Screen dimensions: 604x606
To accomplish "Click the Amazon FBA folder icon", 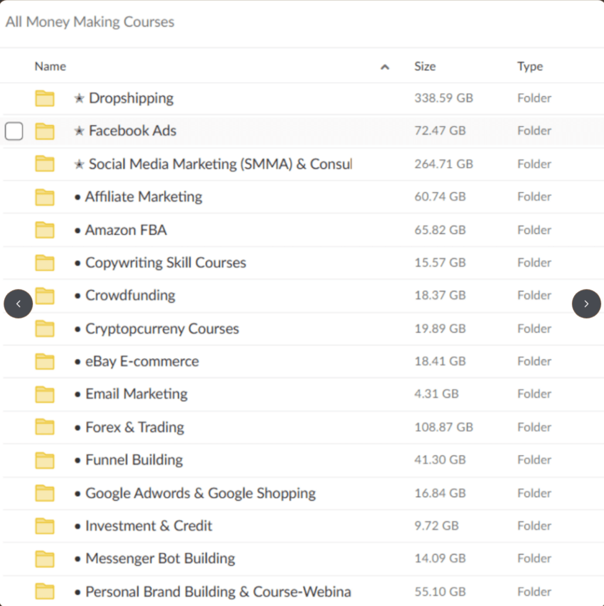I will (x=45, y=230).
